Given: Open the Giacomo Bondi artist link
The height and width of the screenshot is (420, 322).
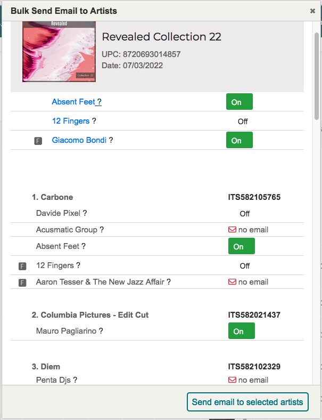Looking at the screenshot, I should pyautogui.click(x=79, y=140).
